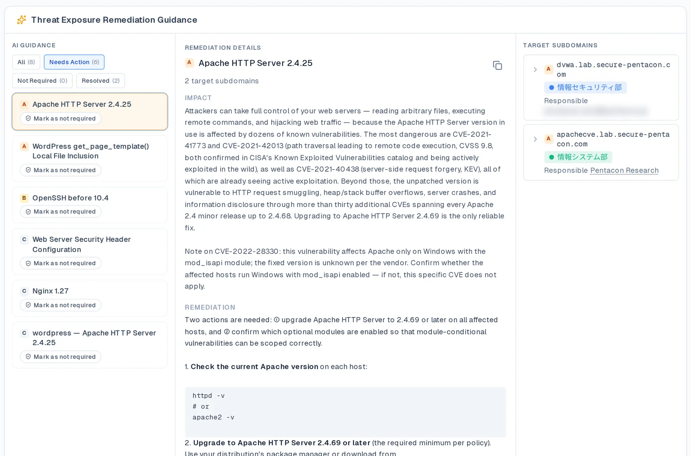Expand the dvwa.lab.secure-pentacon.com subdomain
This screenshot has width=691, height=456.
tap(535, 69)
